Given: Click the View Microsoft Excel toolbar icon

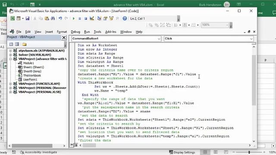Looking at the screenshot, I should 13,18.
